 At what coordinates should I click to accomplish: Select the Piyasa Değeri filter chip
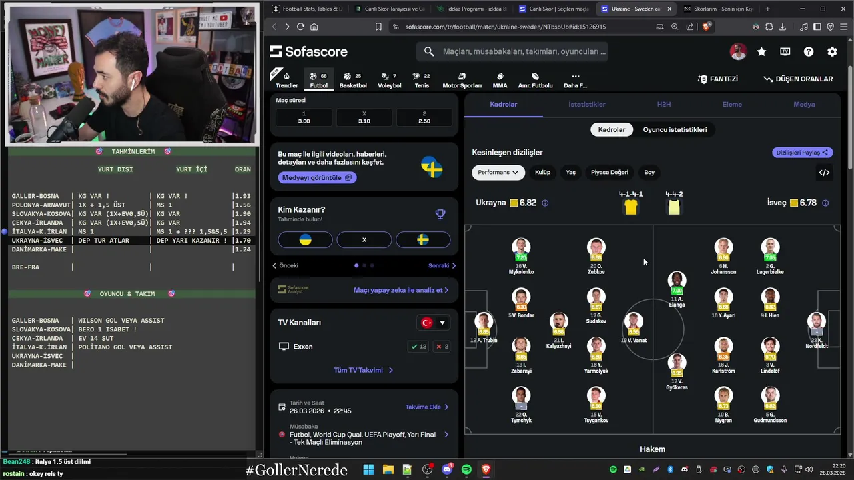pyautogui.click(x=610, y=173)
